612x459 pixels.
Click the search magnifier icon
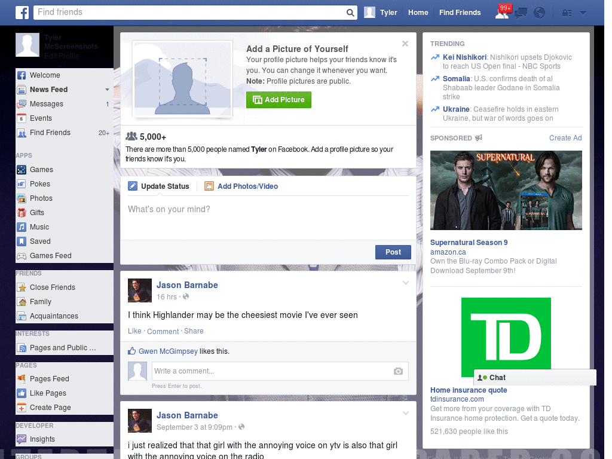click(350, 13)
